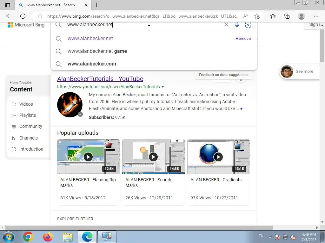The width and height of the screenshot is (325, 243).
Task: Play the Scorch Marks video
Action: click(x=153, y=157)
